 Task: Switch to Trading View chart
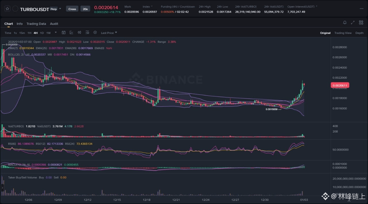343,33
